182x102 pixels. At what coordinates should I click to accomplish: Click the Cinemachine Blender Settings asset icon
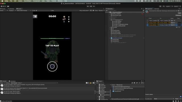pyautogui.click(x=147, y=11)
